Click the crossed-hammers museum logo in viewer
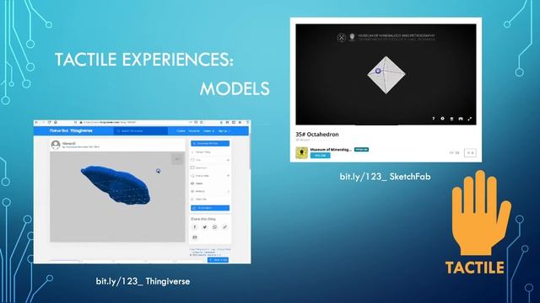540x303 pixels. click(341, 37)
